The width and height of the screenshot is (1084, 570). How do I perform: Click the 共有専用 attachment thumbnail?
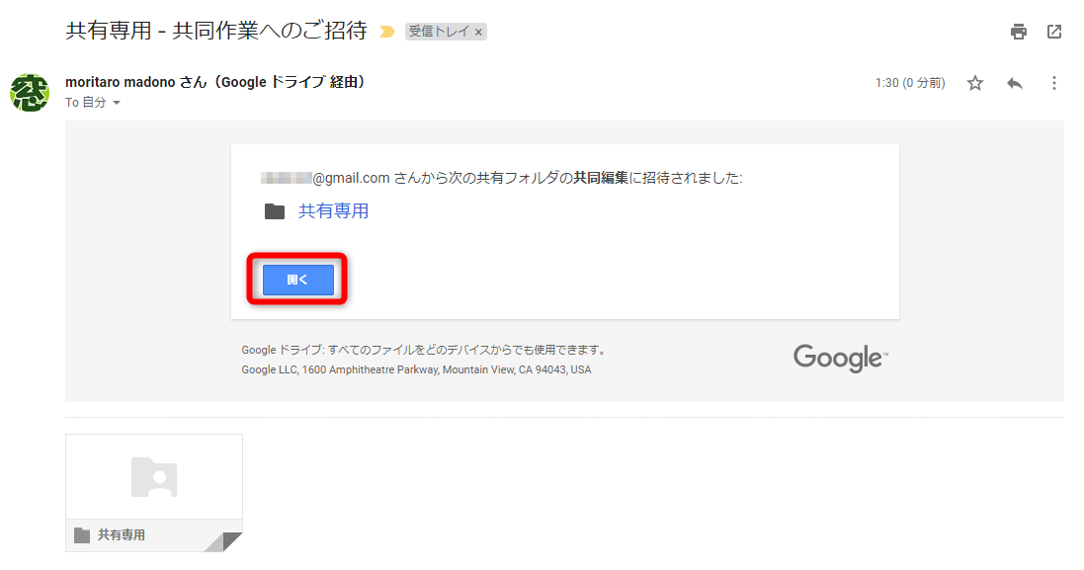coord(153,477)
